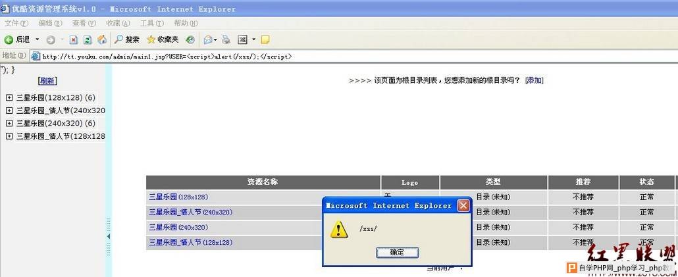Expand the 三星乐园_情人节(128x128 tree node

[x=9, y=136]
